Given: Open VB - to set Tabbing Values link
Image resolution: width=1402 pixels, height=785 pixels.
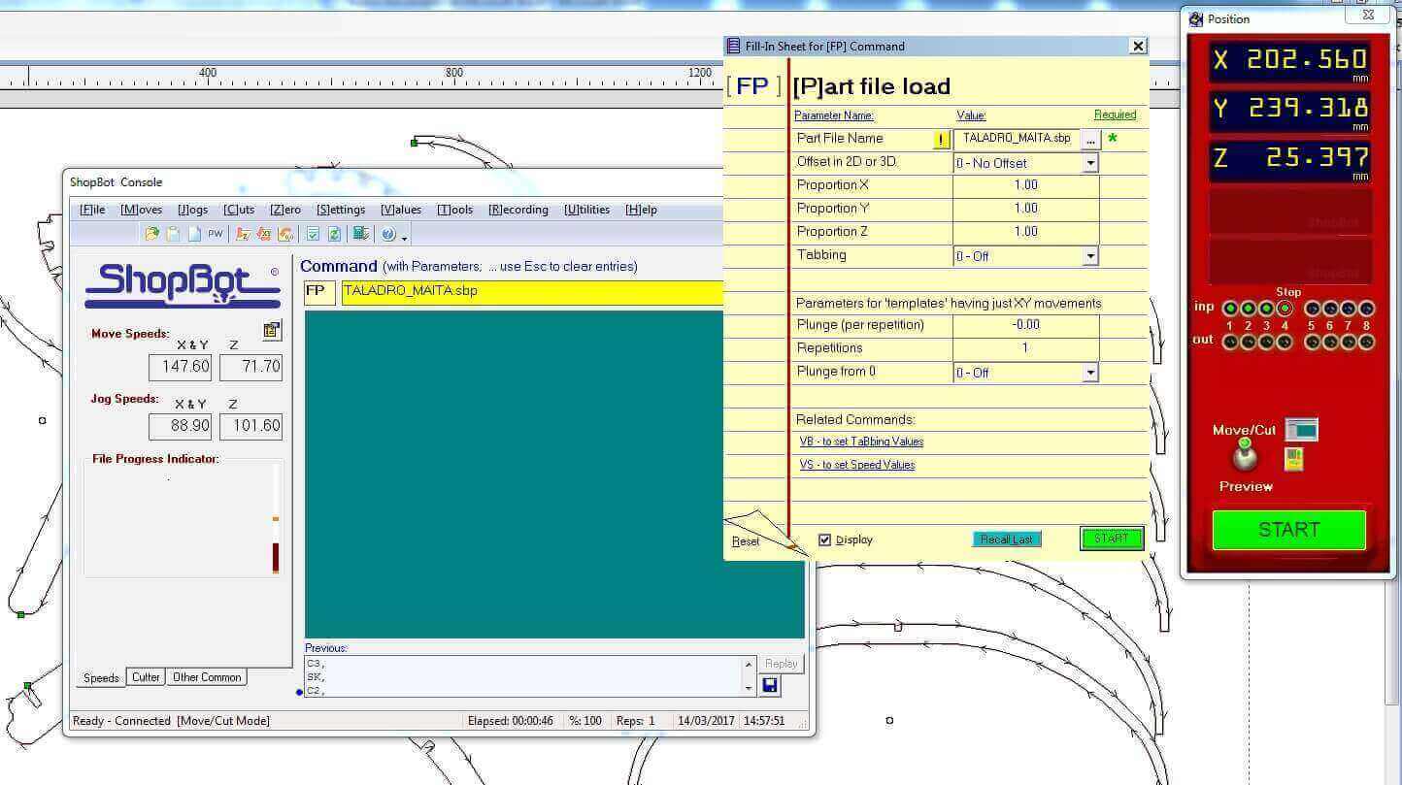Looking at the screenshot, I should pyautogui.click(x=861, y=442).
